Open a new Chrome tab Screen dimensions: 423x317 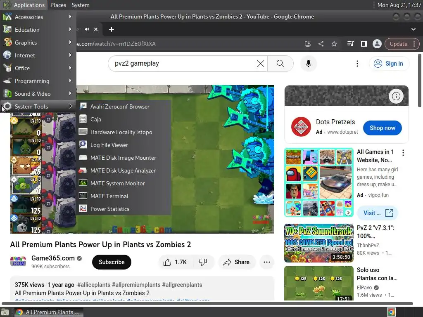pos(112,29)
